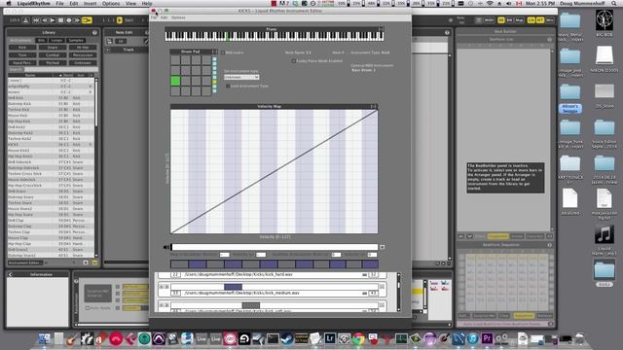Viewport: 623px width, 350px height.
Task: Toggle the Auto-Apply checkbox
Action: (88, 307)
